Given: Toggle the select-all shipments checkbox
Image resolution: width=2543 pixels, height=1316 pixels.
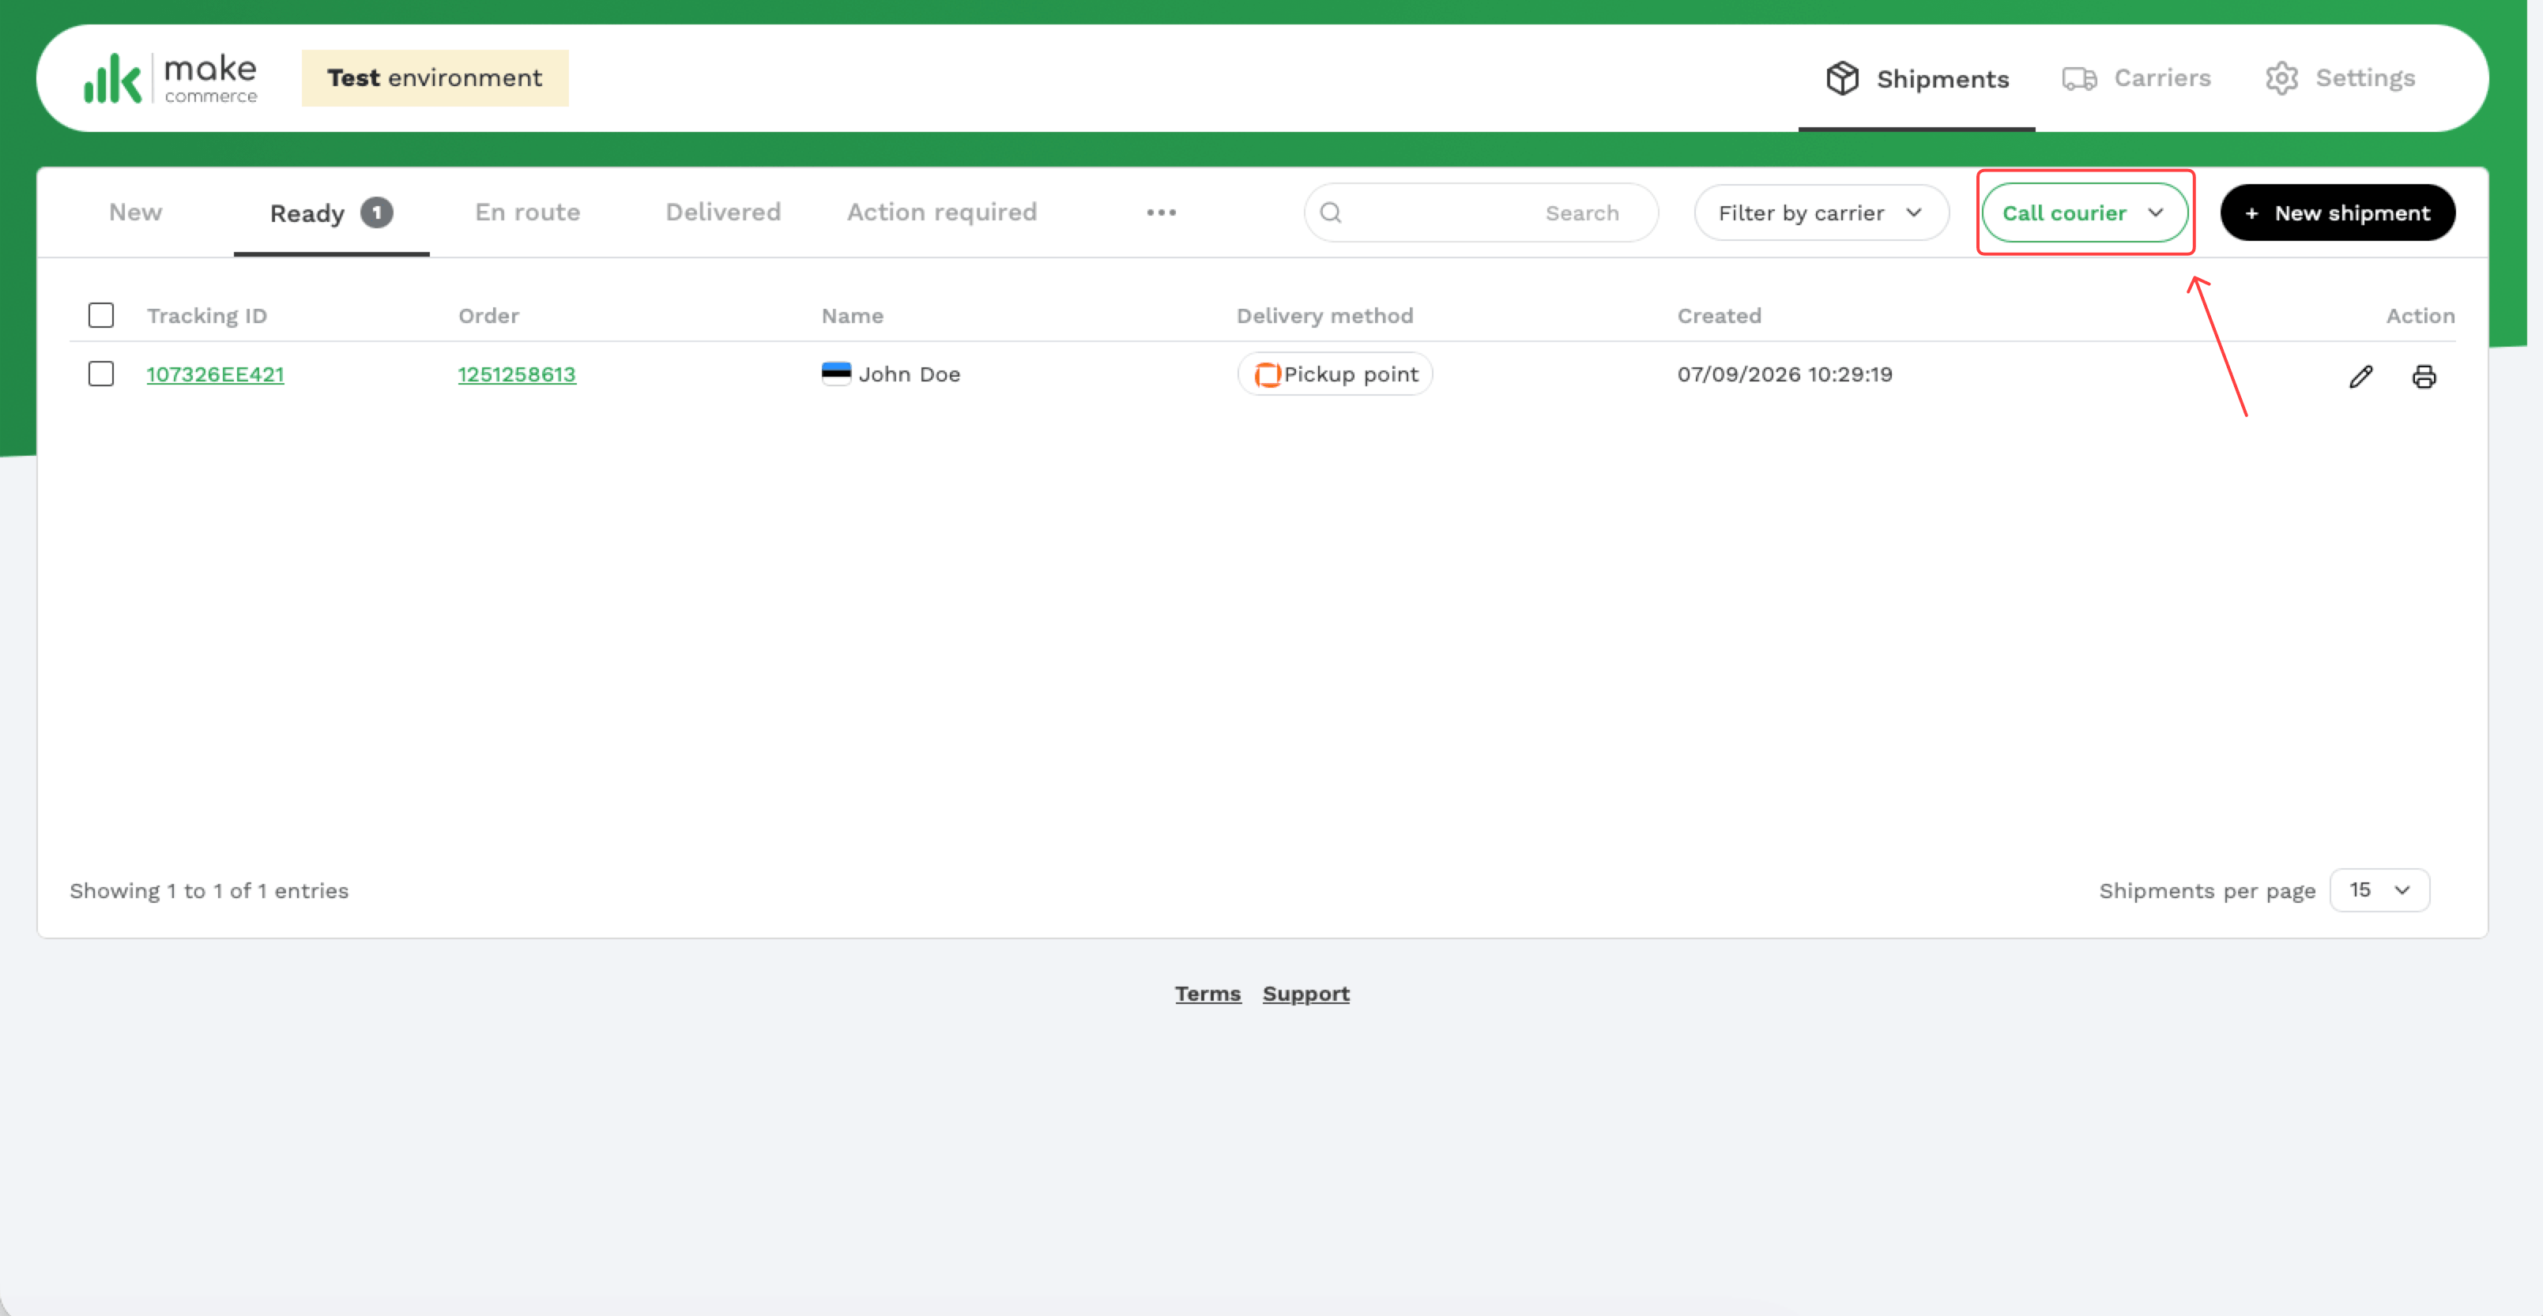Looking at the screenshot, I should (100, 314).
